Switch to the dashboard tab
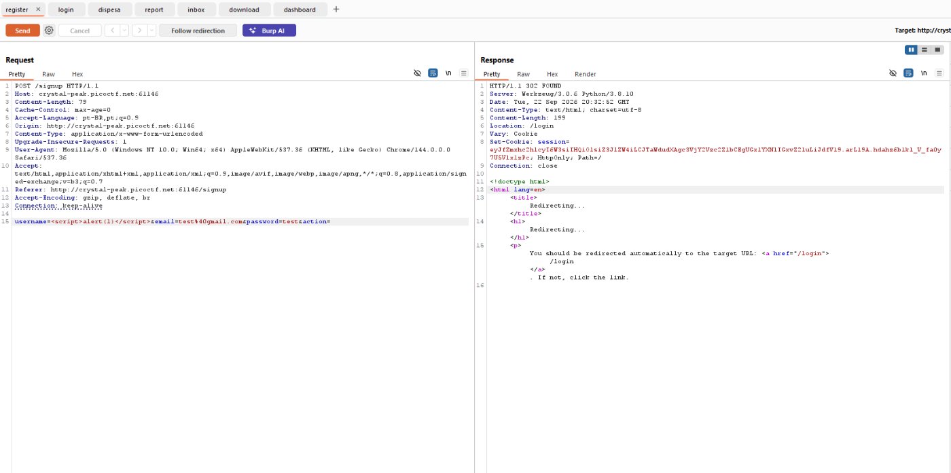 pyautogui.click(x=300, y=10)
